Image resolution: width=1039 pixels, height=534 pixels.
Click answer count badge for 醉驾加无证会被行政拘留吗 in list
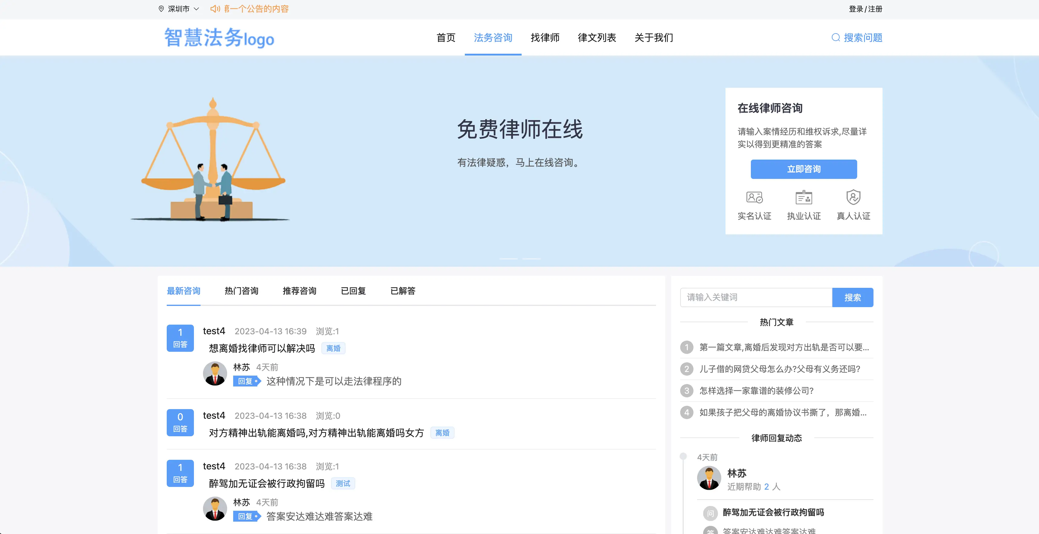(x=180, y=473)
